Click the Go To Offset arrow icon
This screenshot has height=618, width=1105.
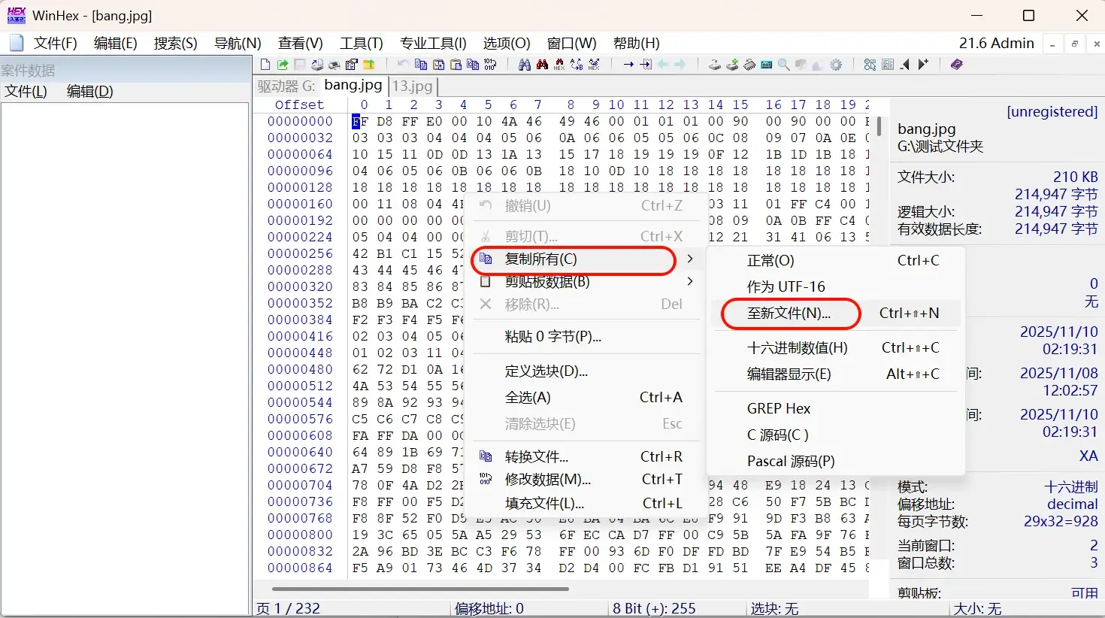pyautogui.click(x=628, y=65)
